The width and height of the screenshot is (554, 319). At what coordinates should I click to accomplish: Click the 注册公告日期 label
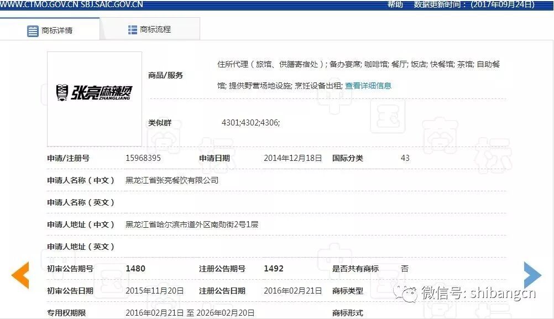(x=222, y=291)
